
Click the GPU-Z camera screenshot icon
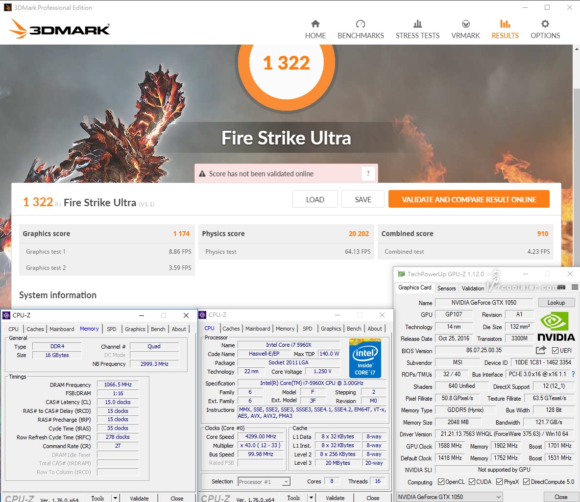(561, 287)
